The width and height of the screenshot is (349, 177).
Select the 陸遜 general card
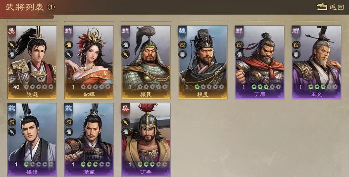32,62
